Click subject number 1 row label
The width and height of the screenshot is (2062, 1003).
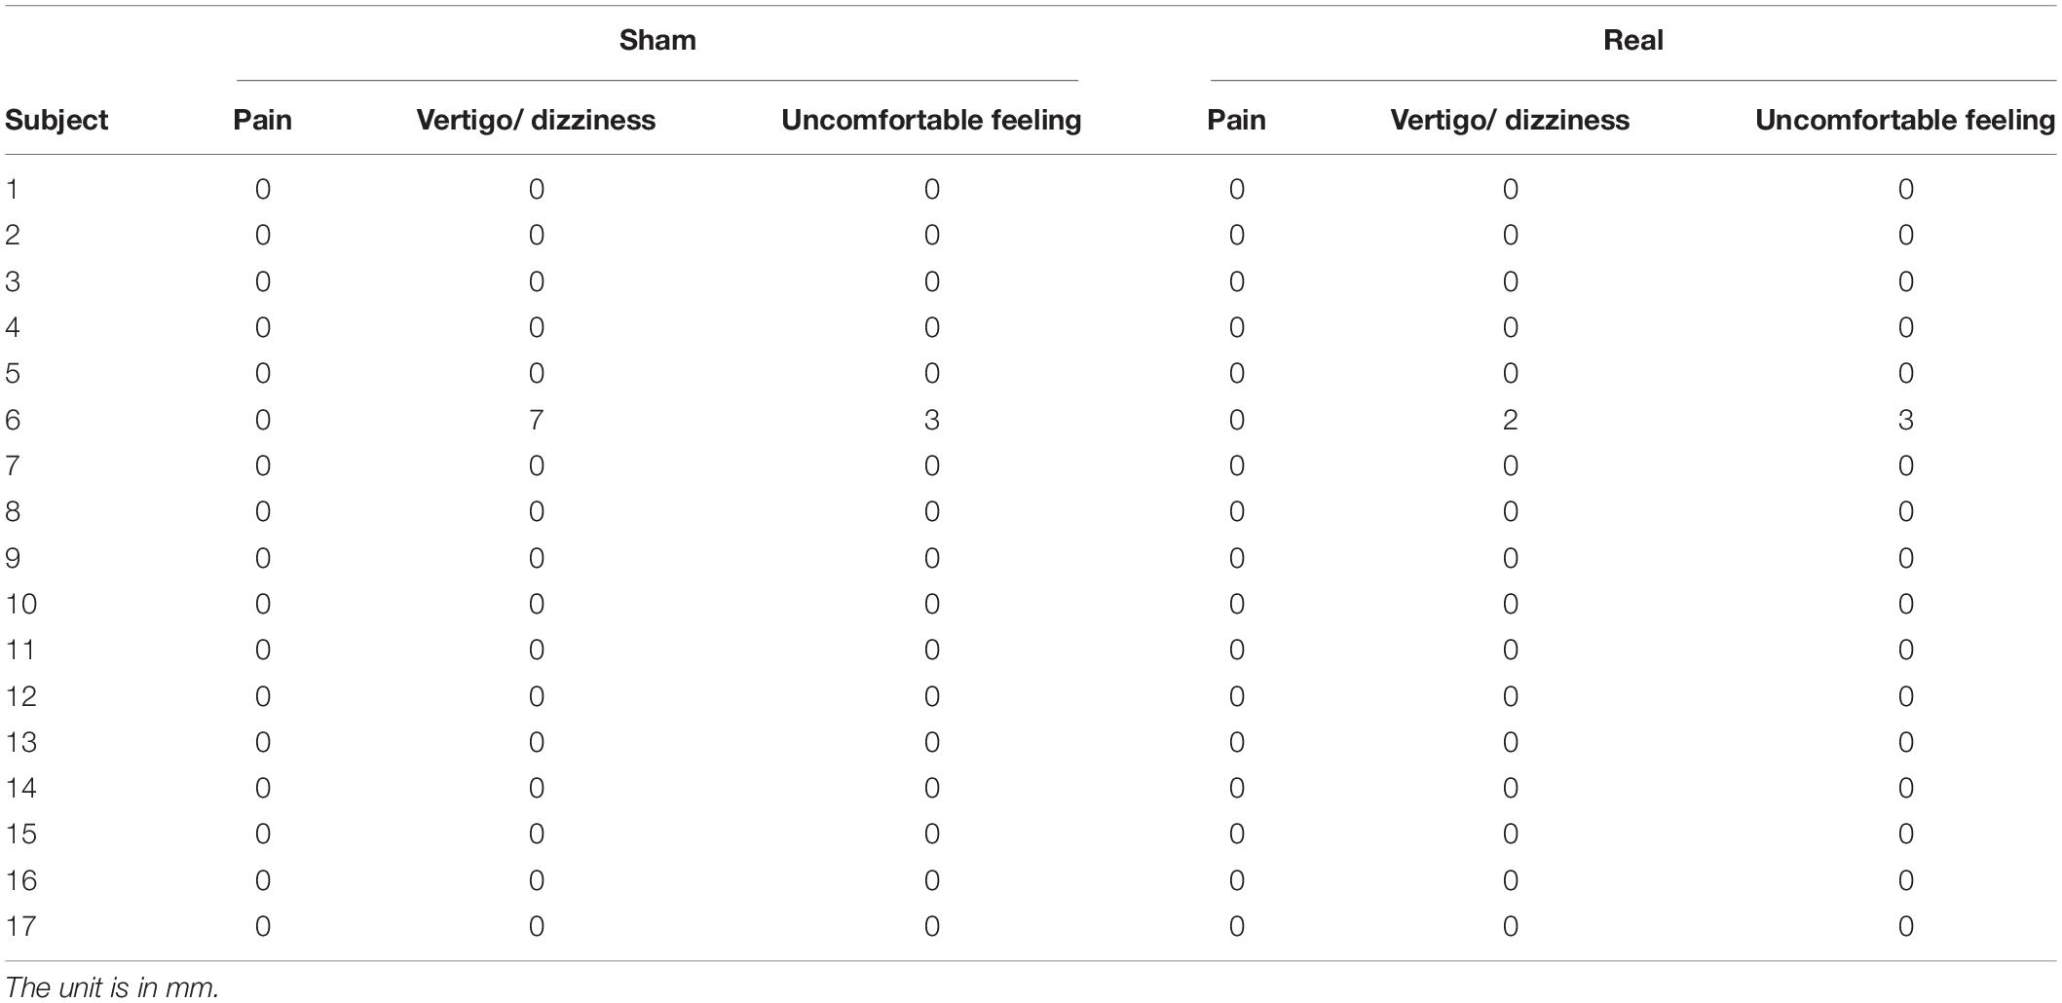point(12,189)
